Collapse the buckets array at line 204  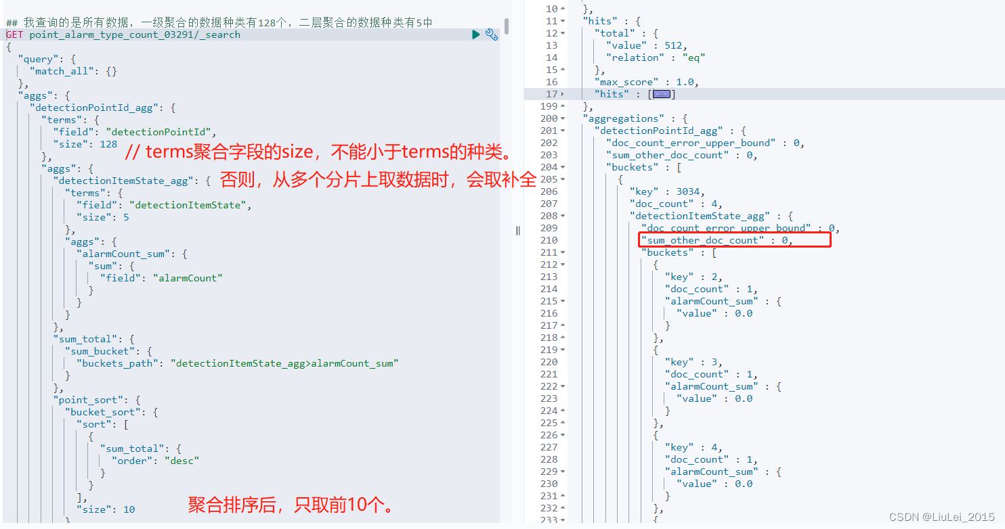(x=563, y=167)
